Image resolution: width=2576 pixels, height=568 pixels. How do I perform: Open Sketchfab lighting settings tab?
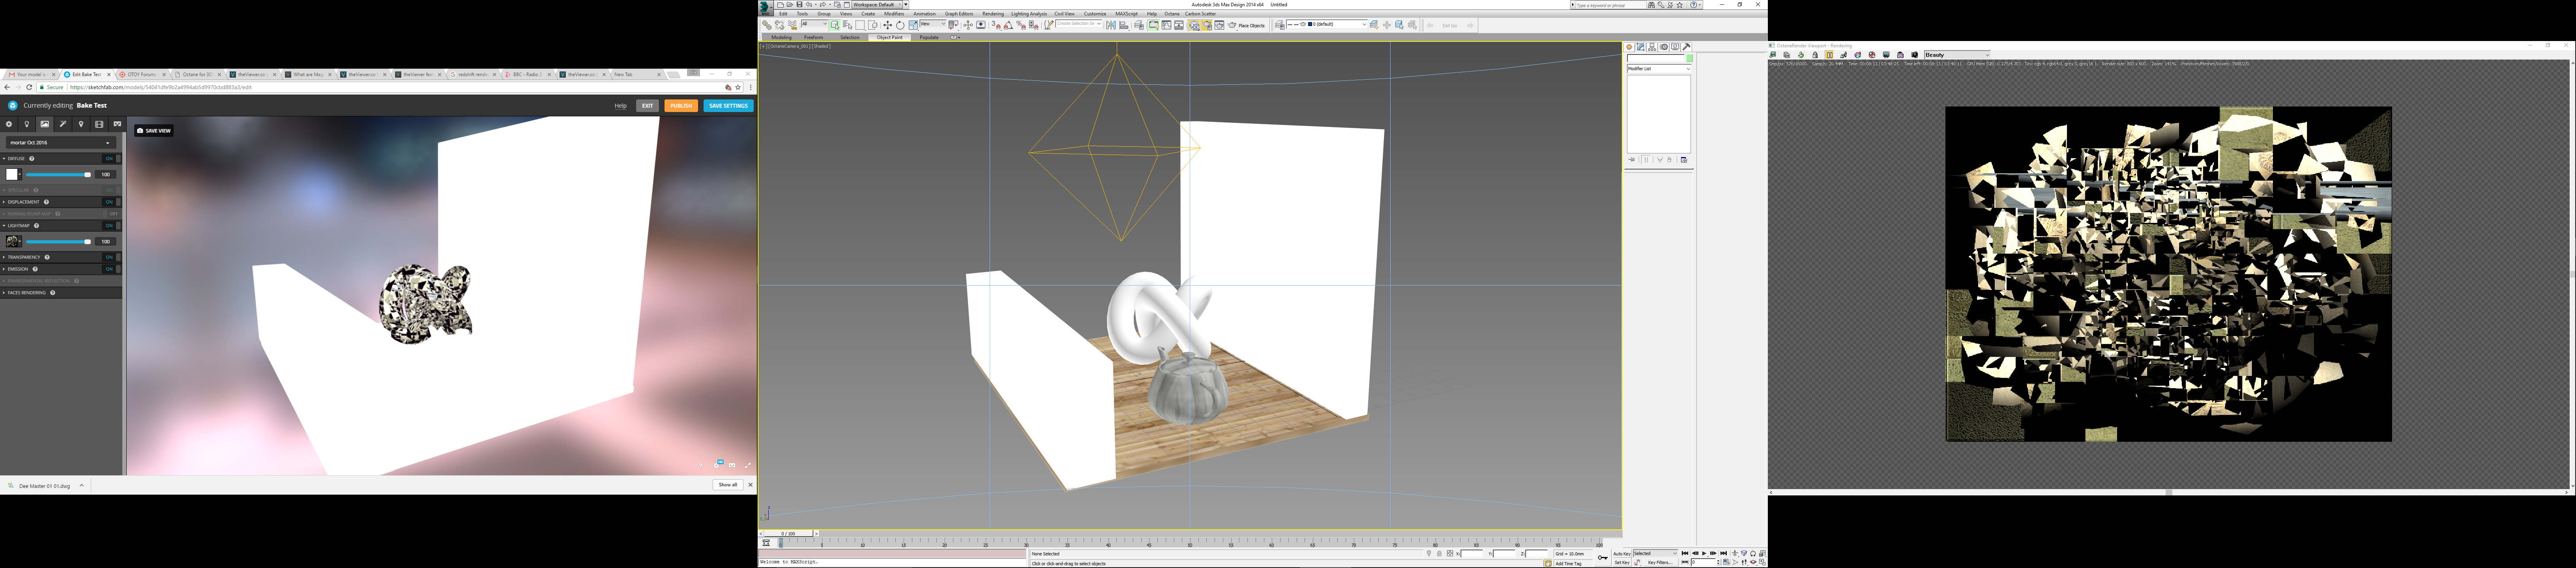coord(27,124)
